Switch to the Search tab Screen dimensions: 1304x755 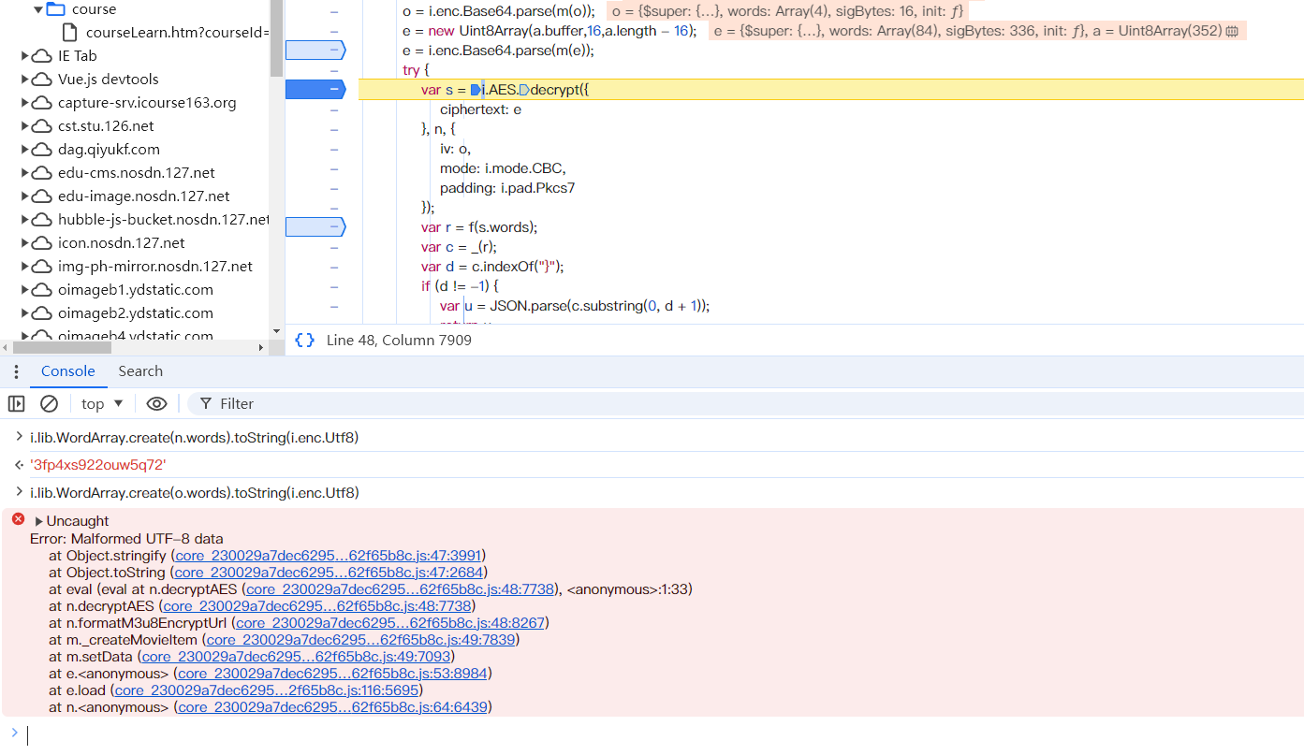[140, 371]
